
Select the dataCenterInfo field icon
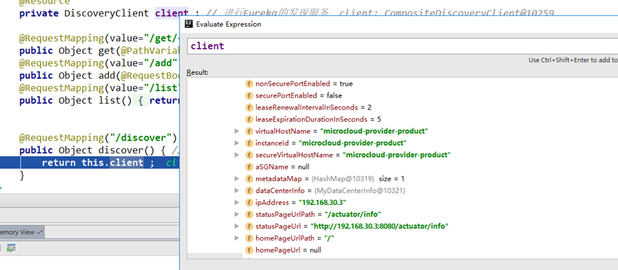point(249,191)
